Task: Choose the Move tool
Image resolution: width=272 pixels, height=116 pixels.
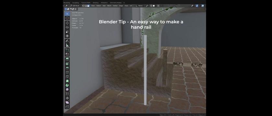Action: point(67,23)
